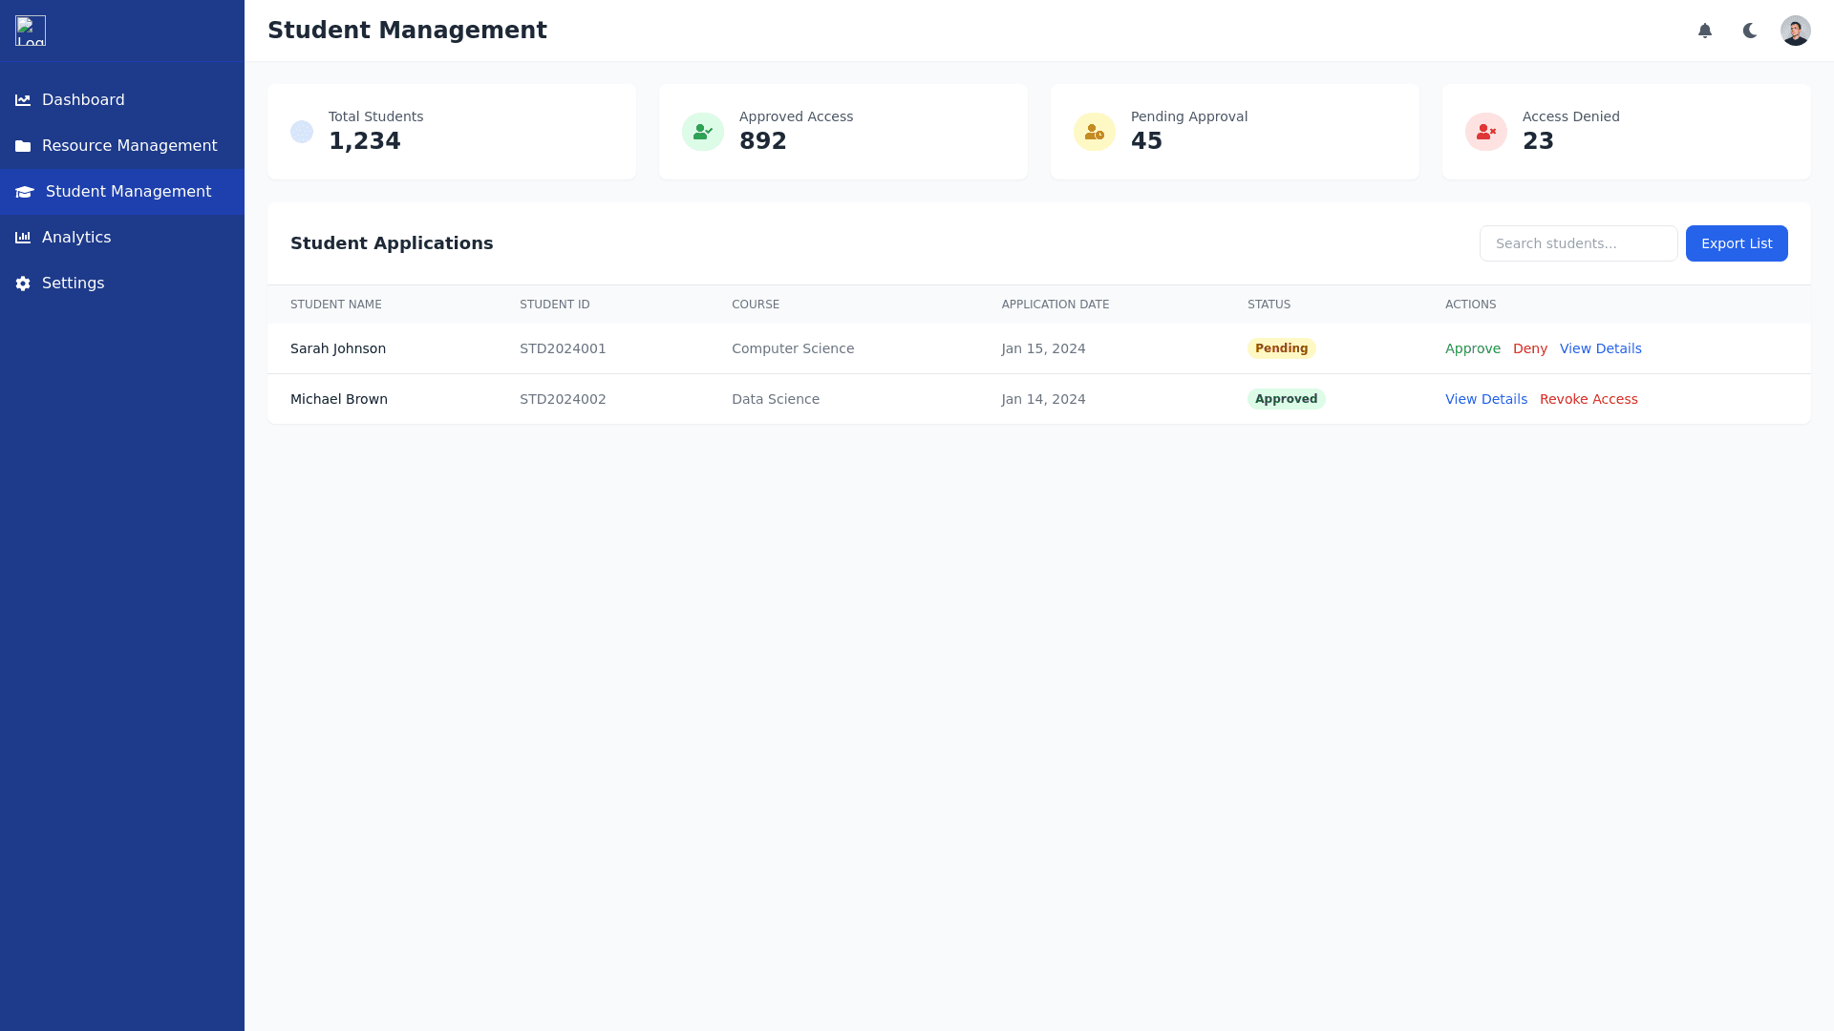
Task: View Details for Michael Brown
Action: pyautogui.click(x=1485, y=399)
